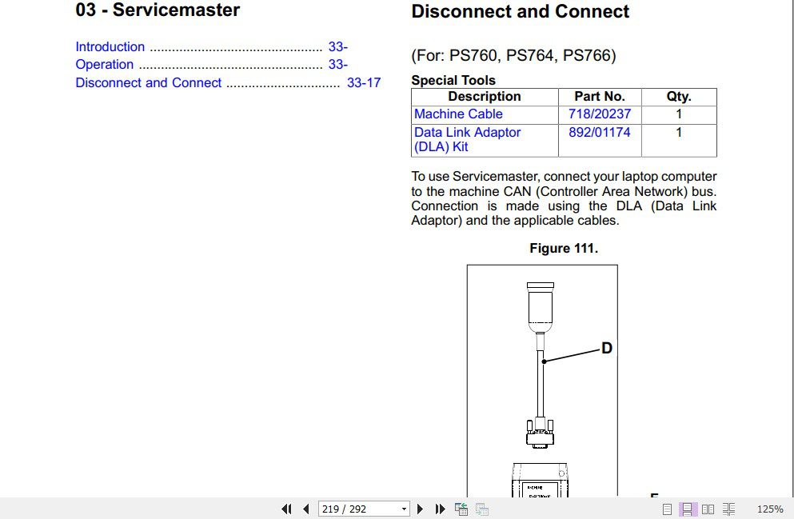The image size is (794, 519).
Task: Click the Description column header
Action: (x=485, y=97)
